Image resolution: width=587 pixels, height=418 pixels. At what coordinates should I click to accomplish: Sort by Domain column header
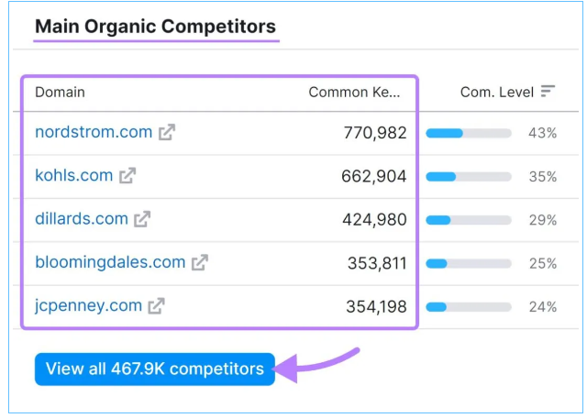[x=60, y=92]
